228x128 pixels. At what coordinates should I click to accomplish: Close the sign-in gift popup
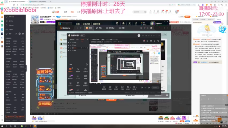pyautogui.click(x=53, y=65)
